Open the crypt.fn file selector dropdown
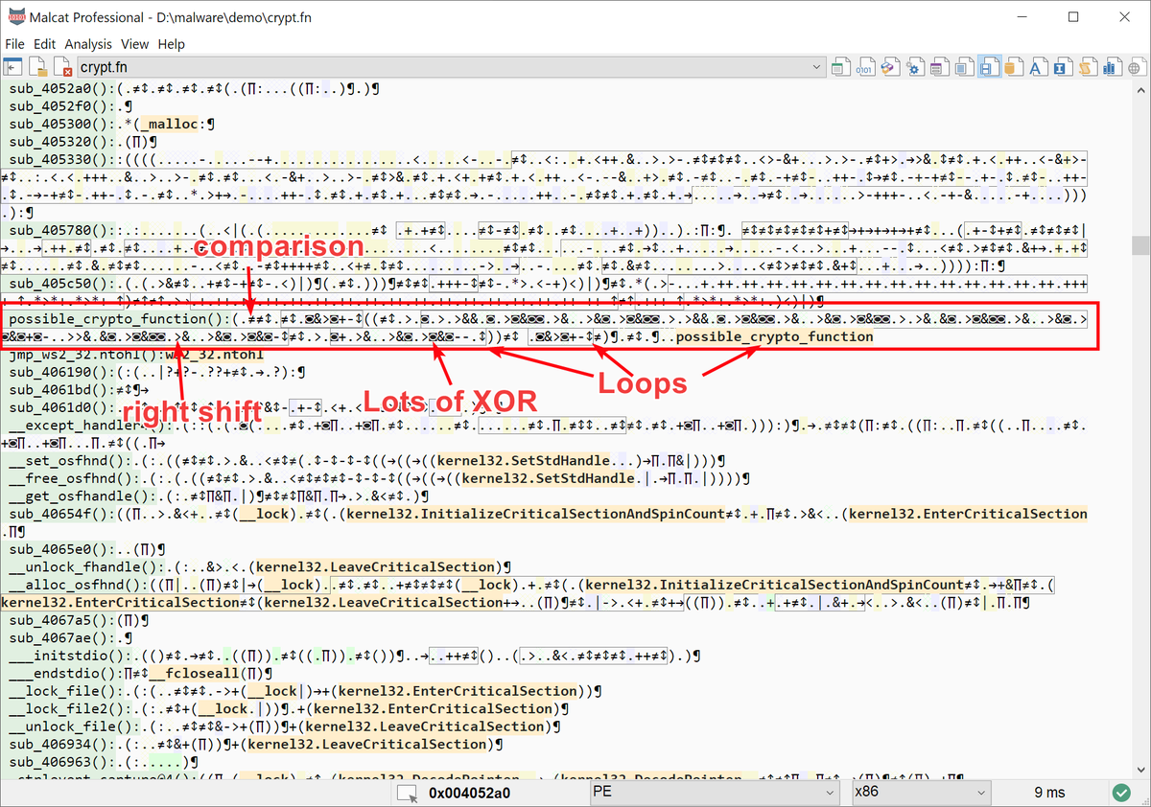Viewport: 1151px width, 807px height. pyautogui.click(x=816, y=67)
